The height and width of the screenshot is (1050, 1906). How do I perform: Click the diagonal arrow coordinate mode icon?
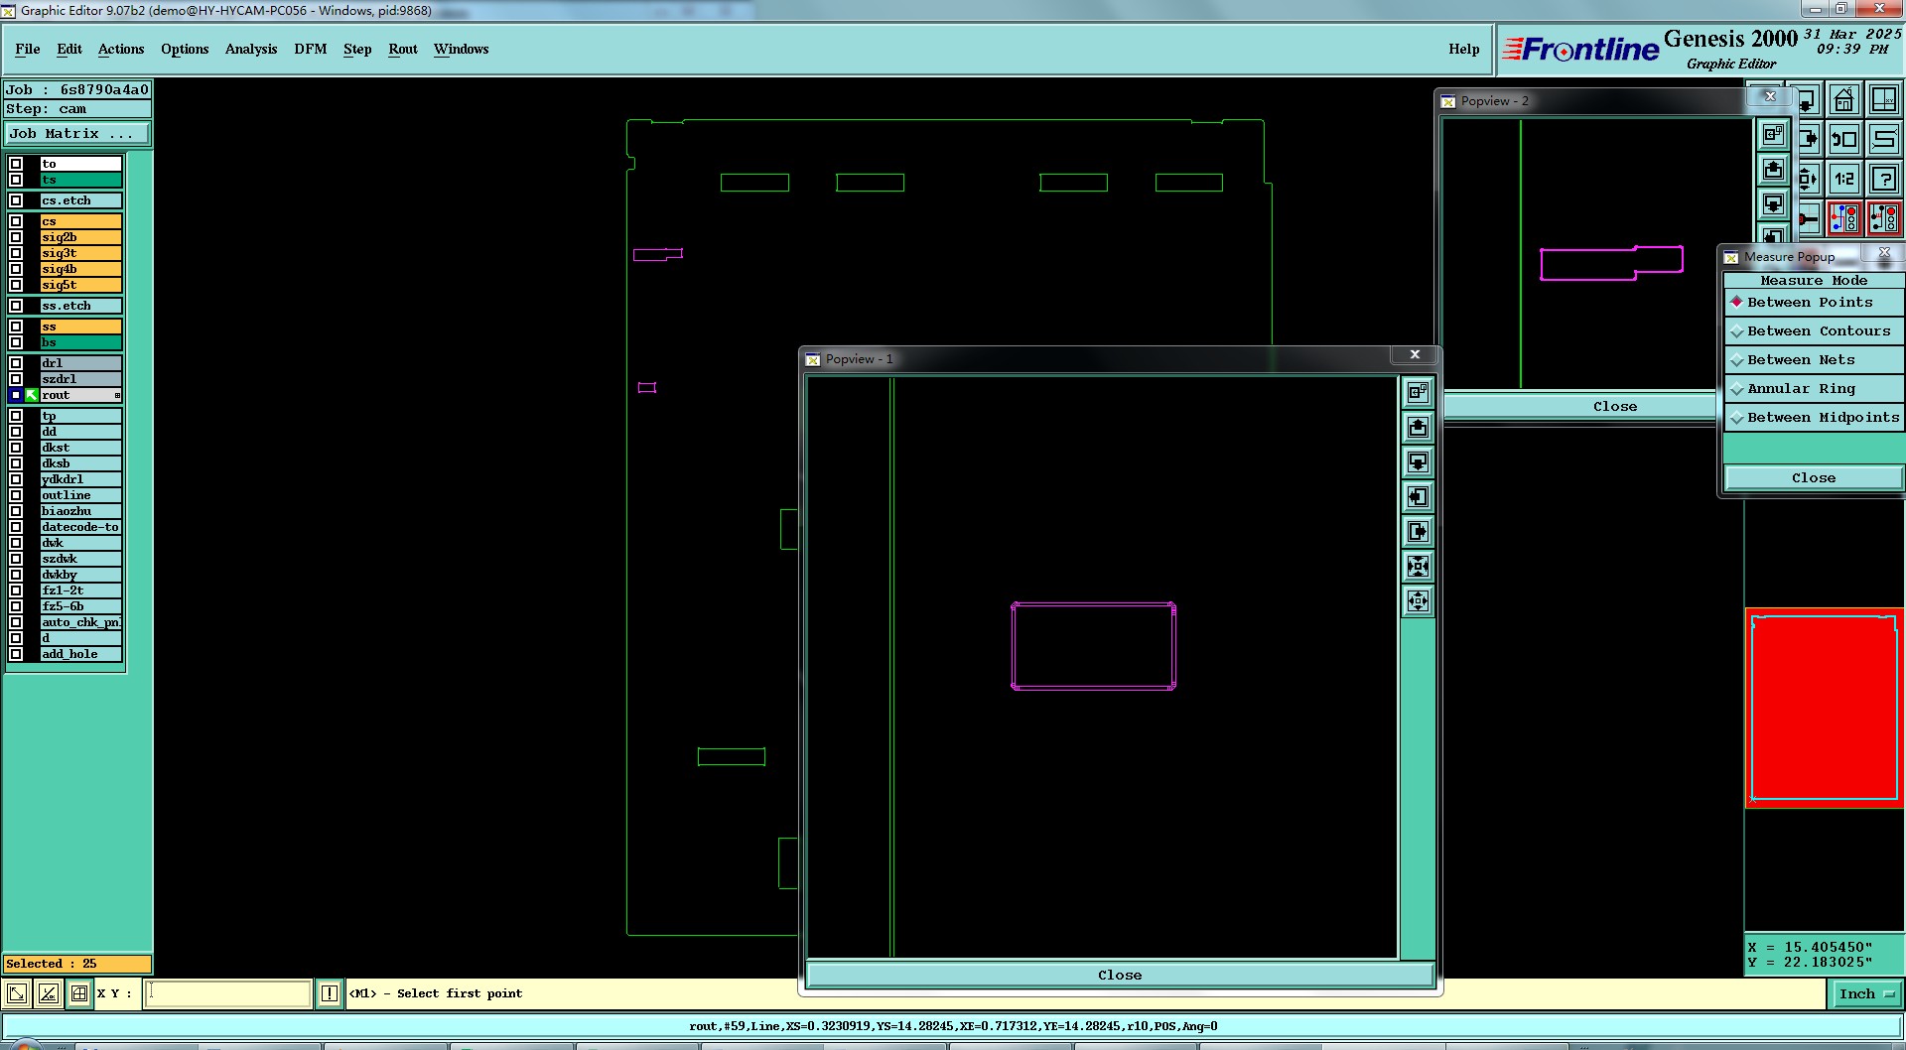[x=17, y=992]
